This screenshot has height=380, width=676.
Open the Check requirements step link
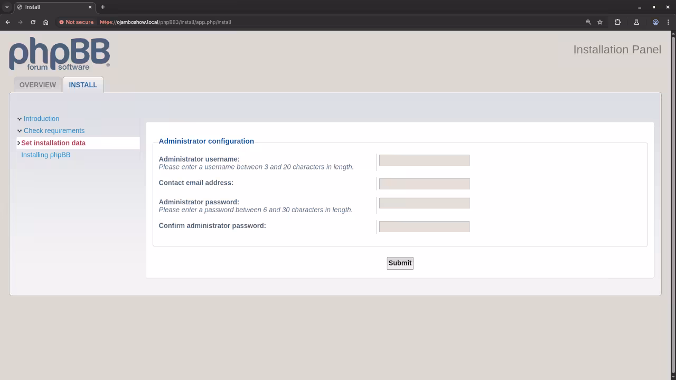tap(54, 131)
